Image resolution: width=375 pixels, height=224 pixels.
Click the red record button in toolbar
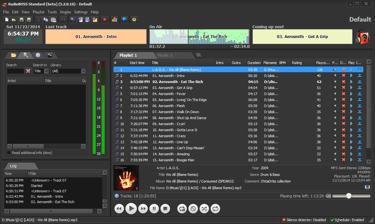pos(105,20)
